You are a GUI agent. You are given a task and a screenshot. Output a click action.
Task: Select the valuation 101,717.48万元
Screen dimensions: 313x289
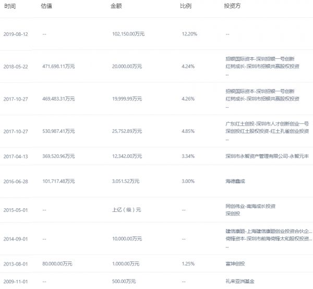coord(58,181)
